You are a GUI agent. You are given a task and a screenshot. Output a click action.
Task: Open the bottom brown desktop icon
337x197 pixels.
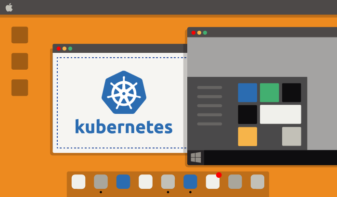click(x=20, y=88)
